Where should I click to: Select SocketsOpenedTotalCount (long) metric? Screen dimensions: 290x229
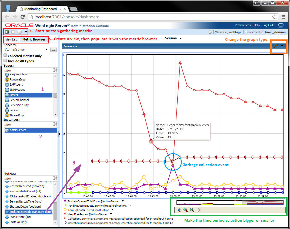coord(28,212)
